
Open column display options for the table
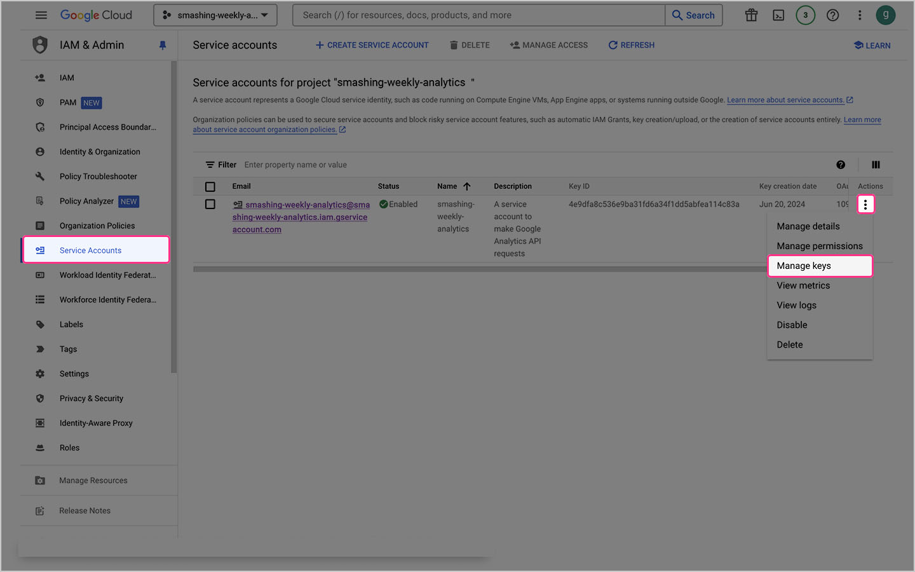876,164
